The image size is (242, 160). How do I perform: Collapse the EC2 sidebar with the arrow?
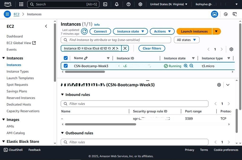46,26
